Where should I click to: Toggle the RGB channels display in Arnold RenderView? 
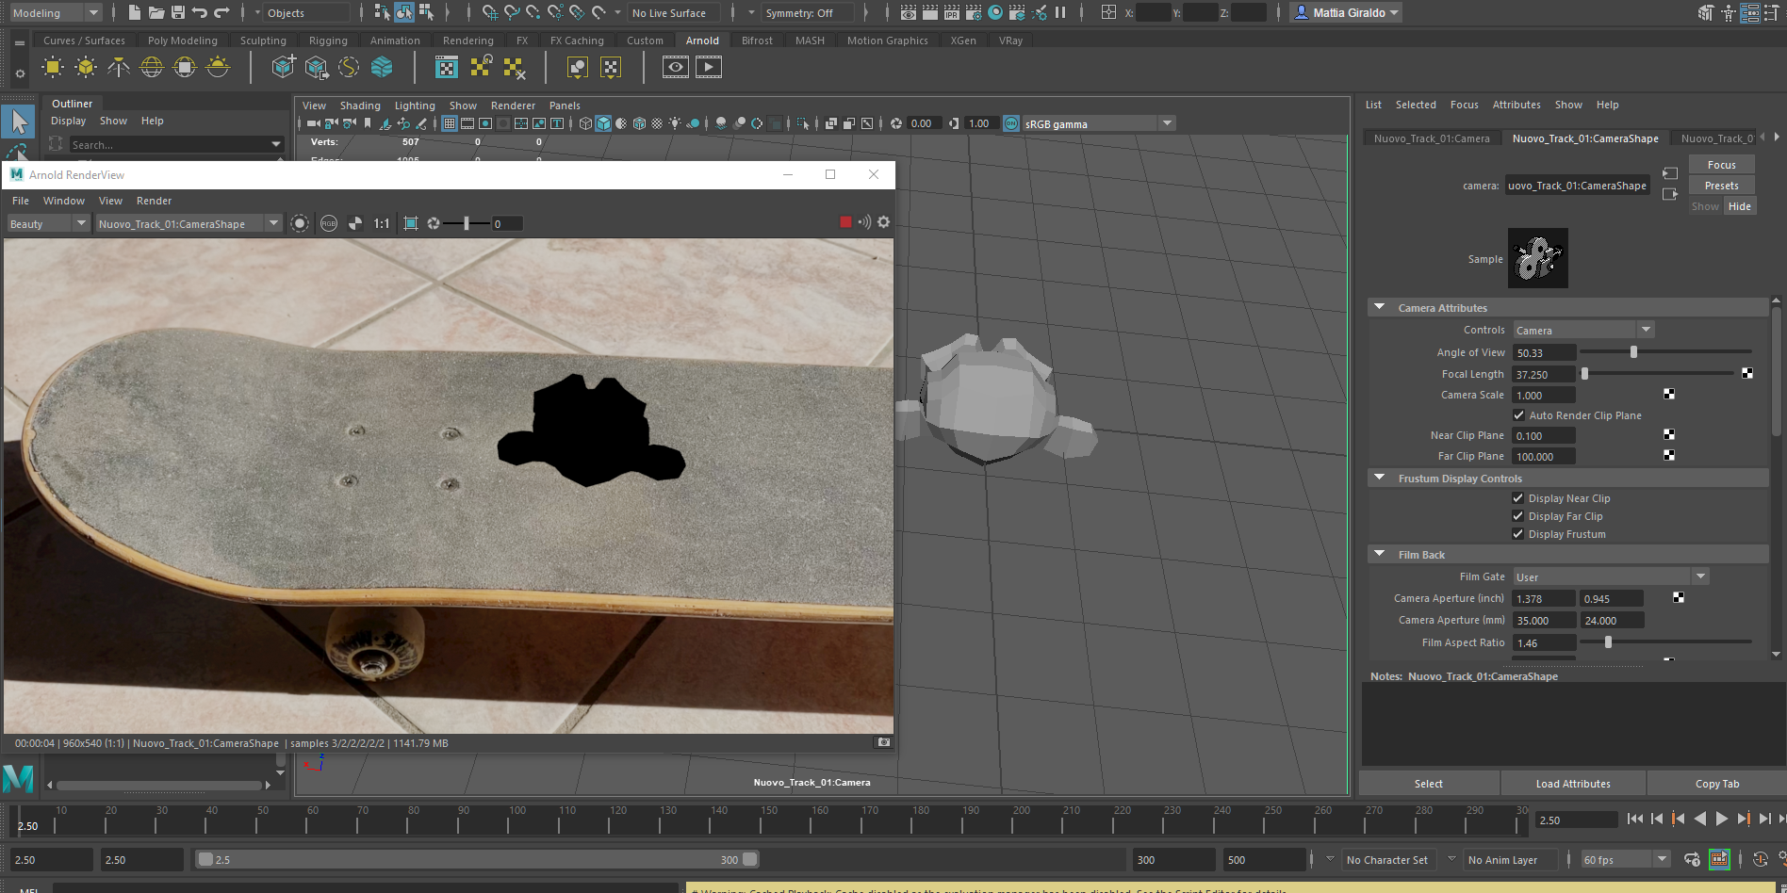point(329,223)
